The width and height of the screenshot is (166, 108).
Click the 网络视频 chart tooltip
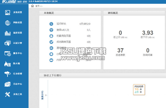coord(139,89)
